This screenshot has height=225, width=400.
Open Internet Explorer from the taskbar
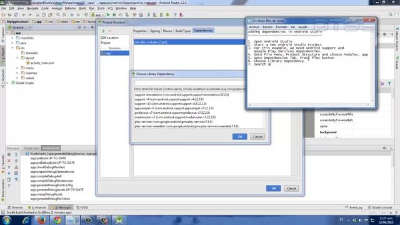tap(26, 220)
